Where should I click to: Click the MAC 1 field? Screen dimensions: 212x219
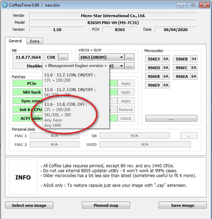[x=54, y=136]
